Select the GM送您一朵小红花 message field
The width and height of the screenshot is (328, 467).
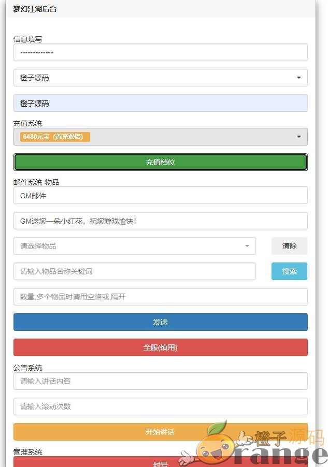[160, 221]
